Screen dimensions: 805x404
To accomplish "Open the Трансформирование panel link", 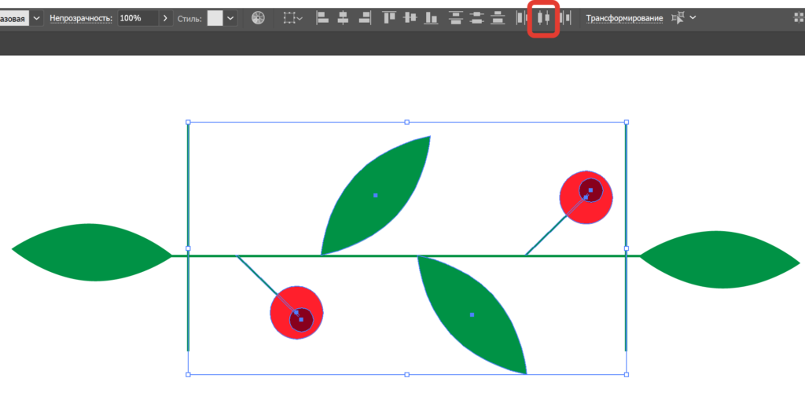I will click(624, 18).
